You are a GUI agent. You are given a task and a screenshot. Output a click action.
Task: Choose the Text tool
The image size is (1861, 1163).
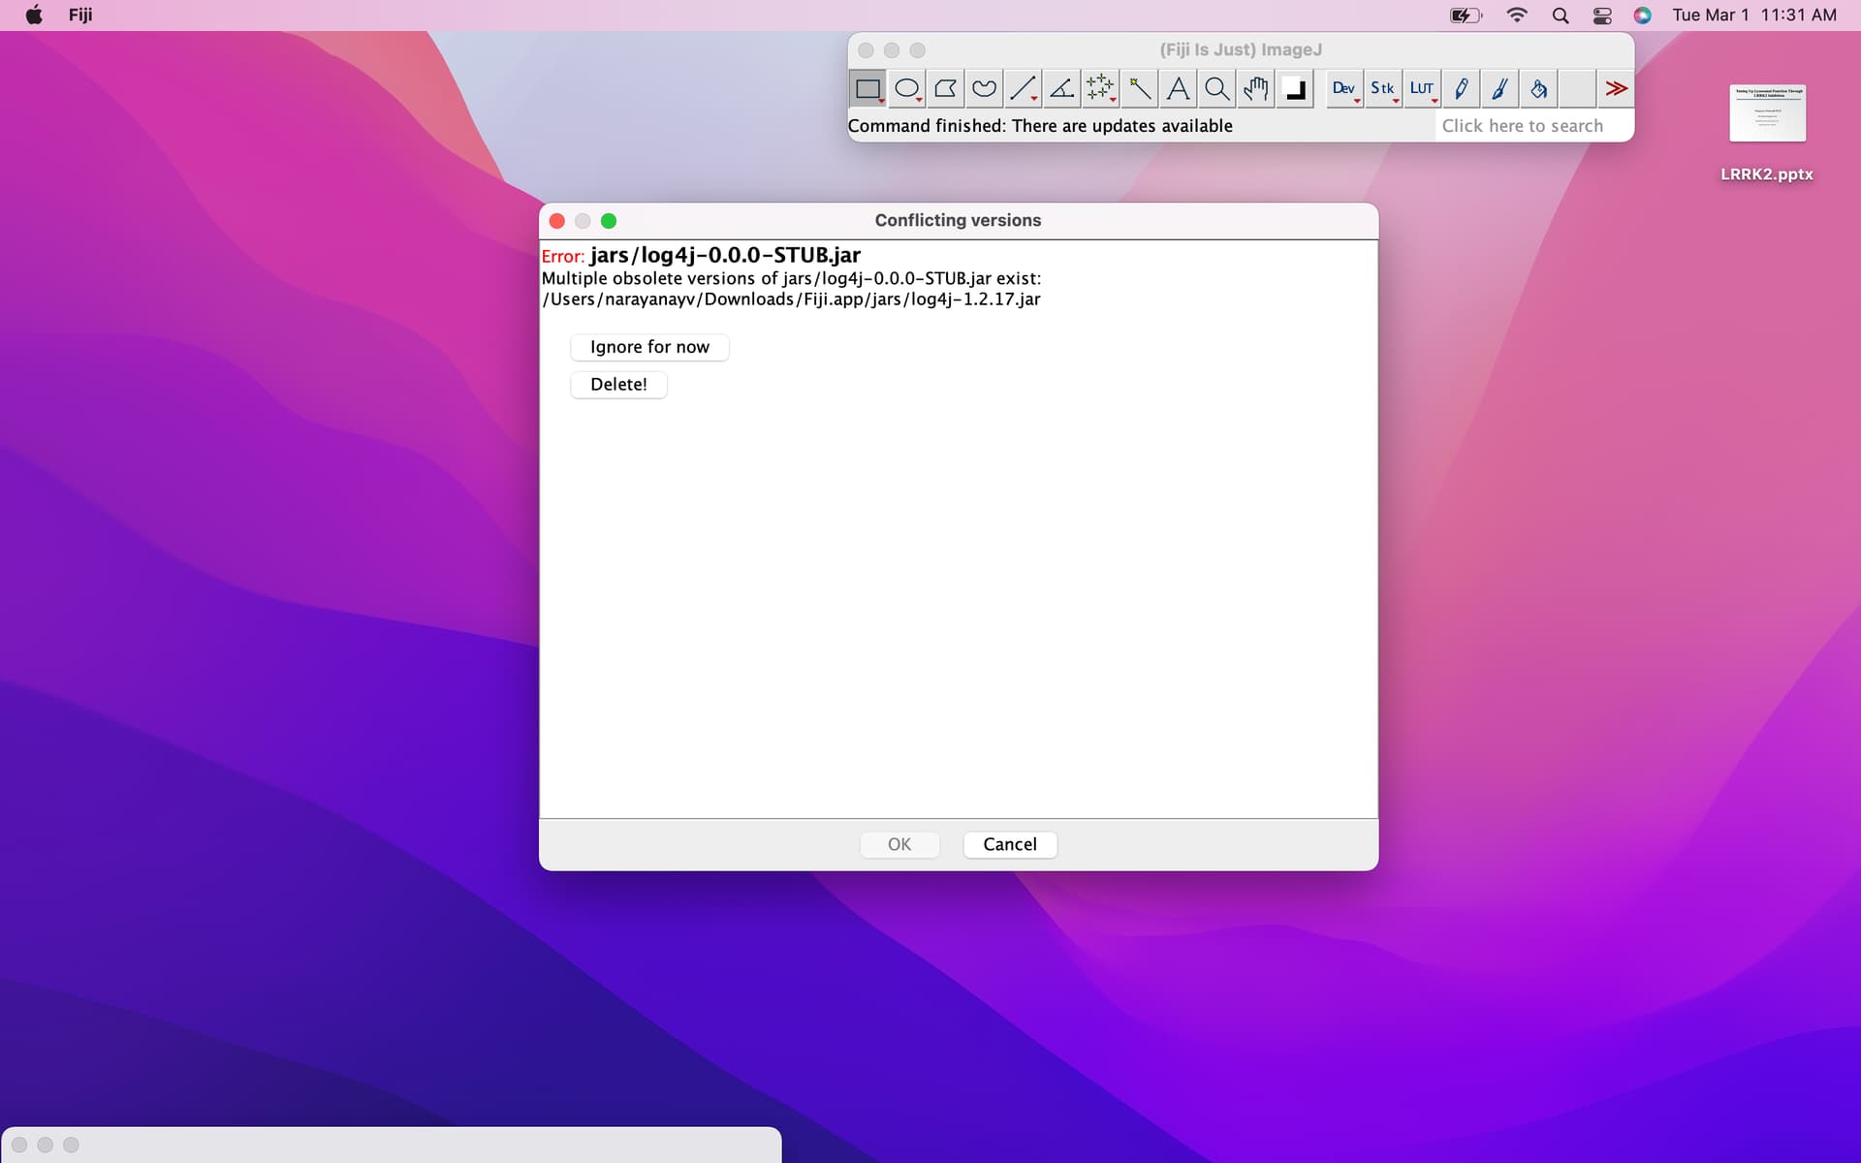(x=1178, y=89)
